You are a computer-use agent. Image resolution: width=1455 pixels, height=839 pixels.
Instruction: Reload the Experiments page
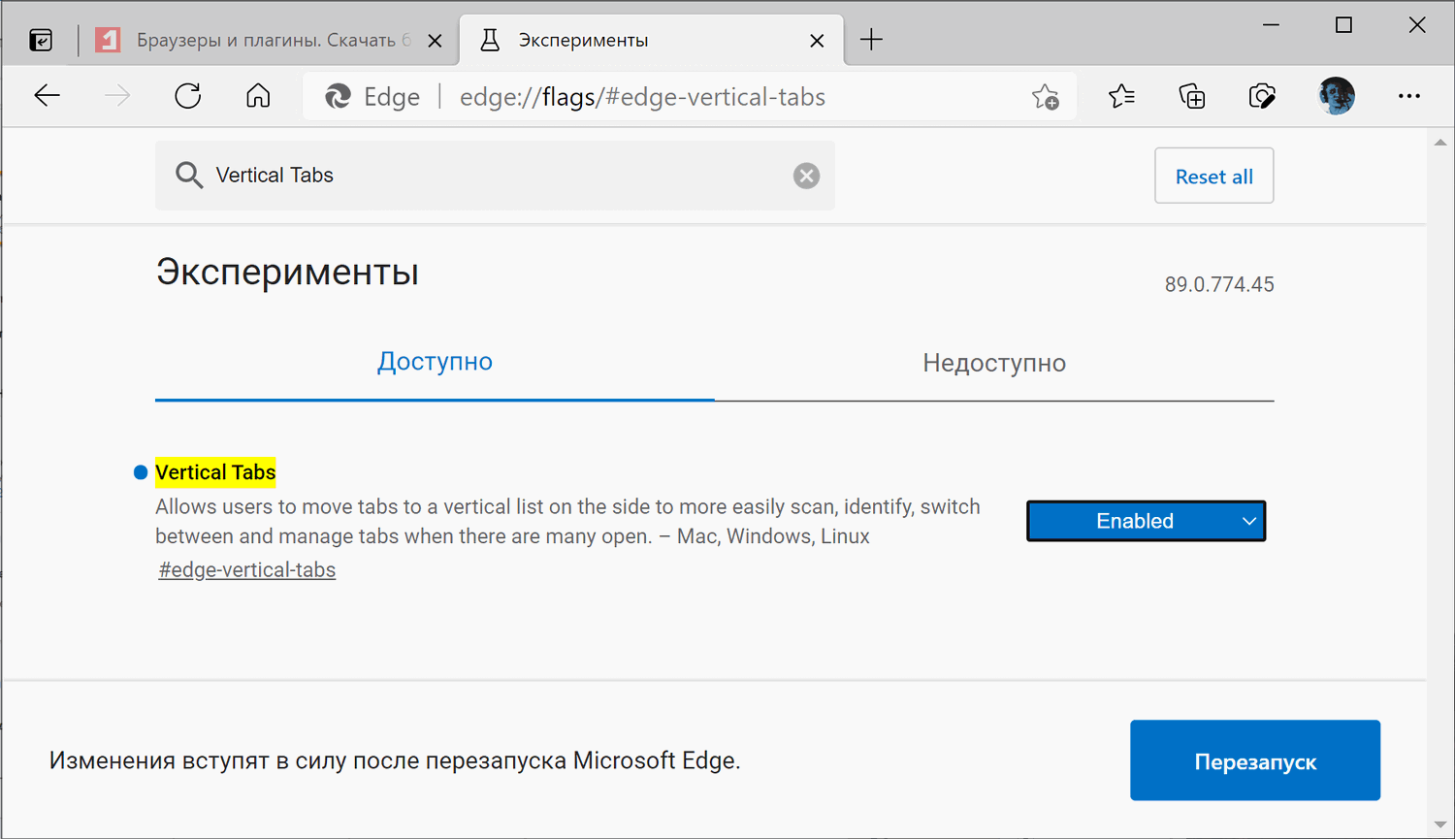[x=187, y=95]
